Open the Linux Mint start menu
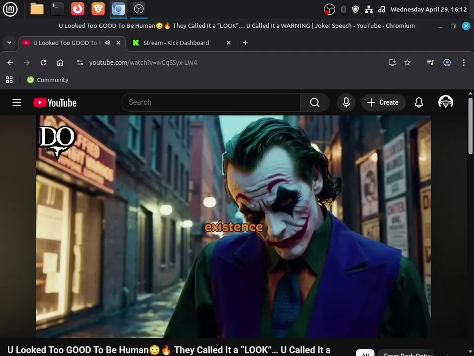 [10, 9]
